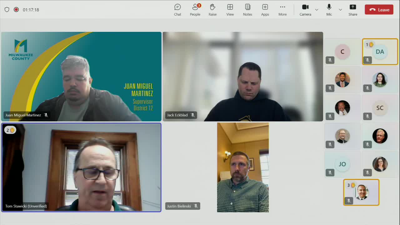
Task: Click Juan Miguel Martinez name label
Action: (23, 115)
